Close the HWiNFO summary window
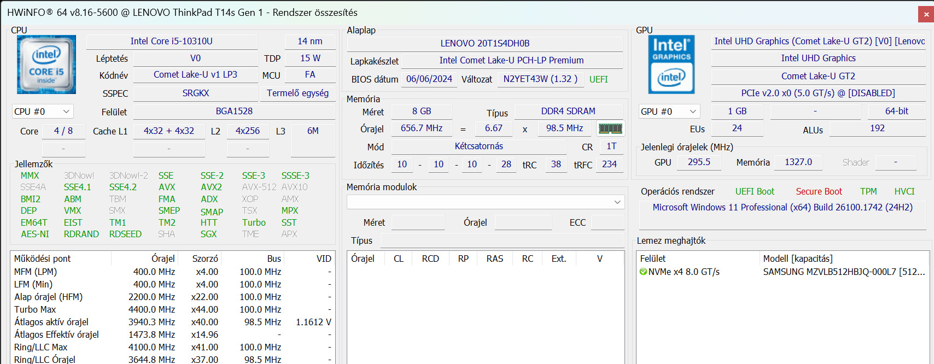Image resolution: width=934 pixels, height=364 pixels. point(926,14)
